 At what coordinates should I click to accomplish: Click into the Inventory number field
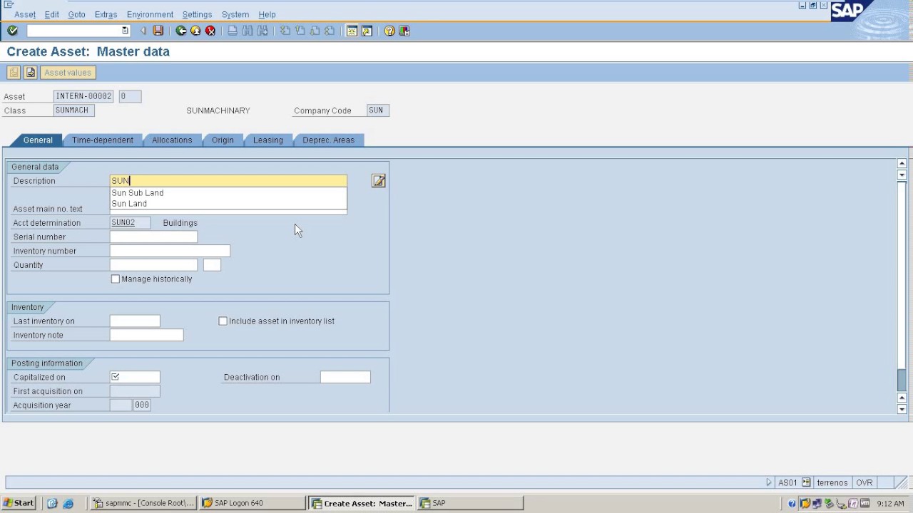pos(170,251)
